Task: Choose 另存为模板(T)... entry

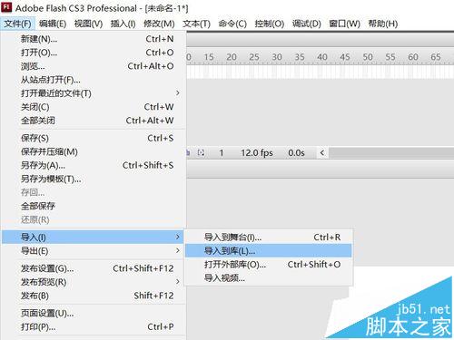Action: [94, 179]
